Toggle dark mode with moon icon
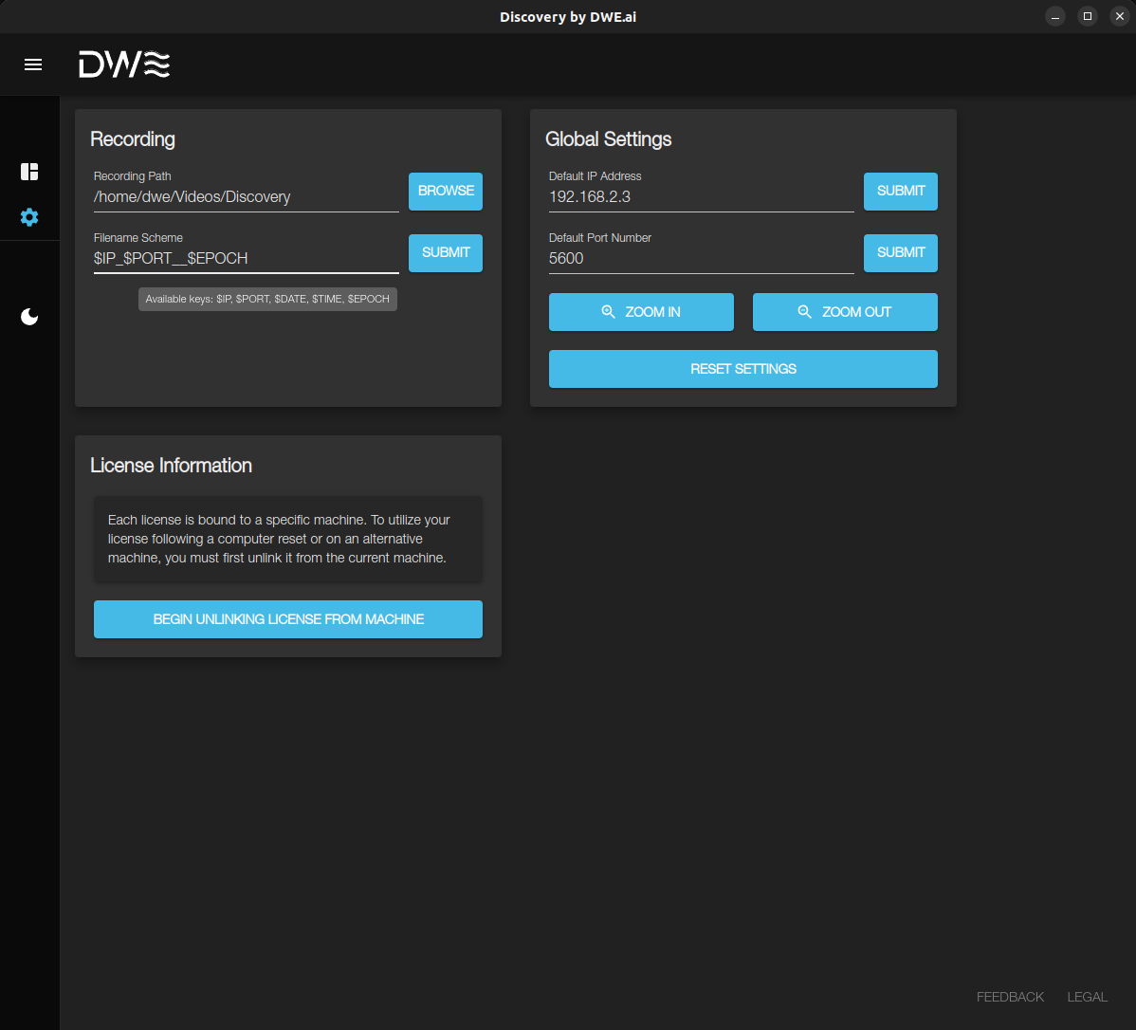This screenshot has width=1136, height=1030. [x=29, y=317]
